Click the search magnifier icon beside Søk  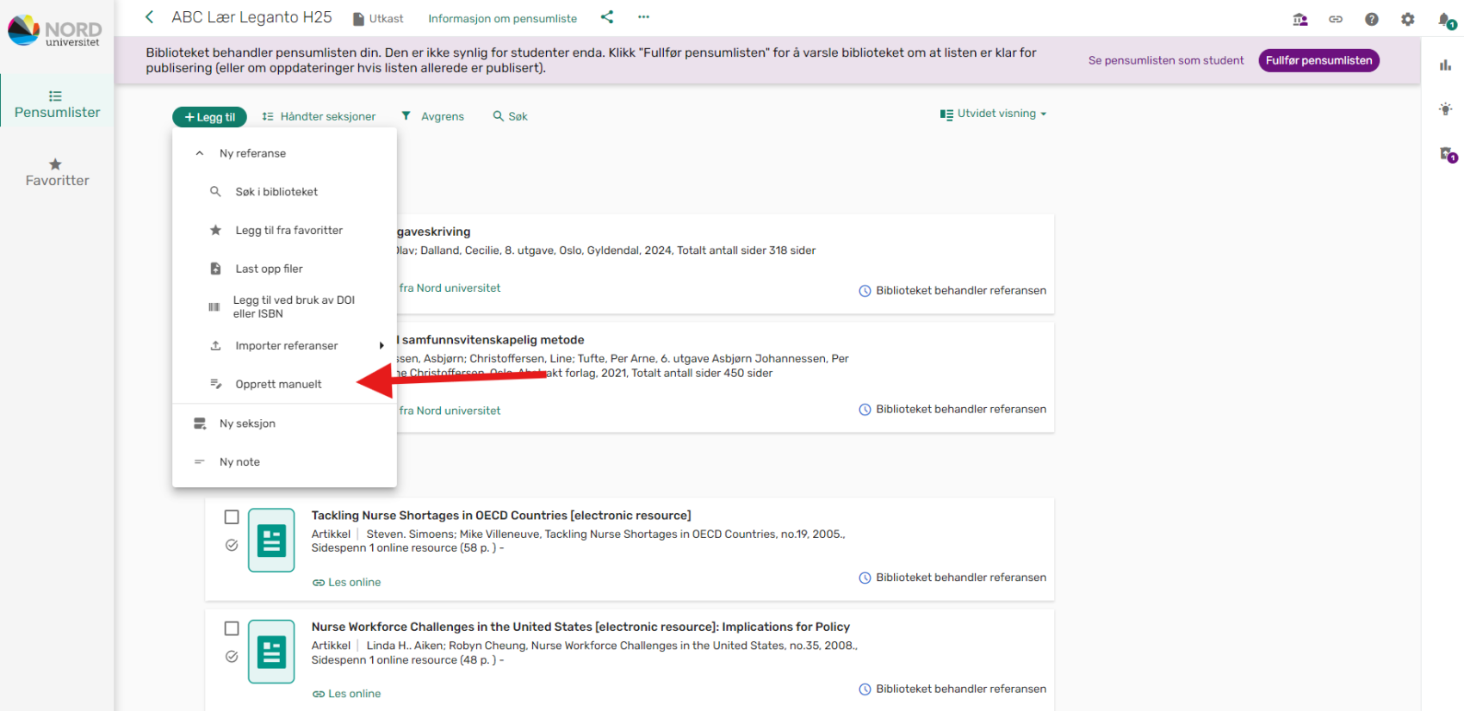[498, 116]
